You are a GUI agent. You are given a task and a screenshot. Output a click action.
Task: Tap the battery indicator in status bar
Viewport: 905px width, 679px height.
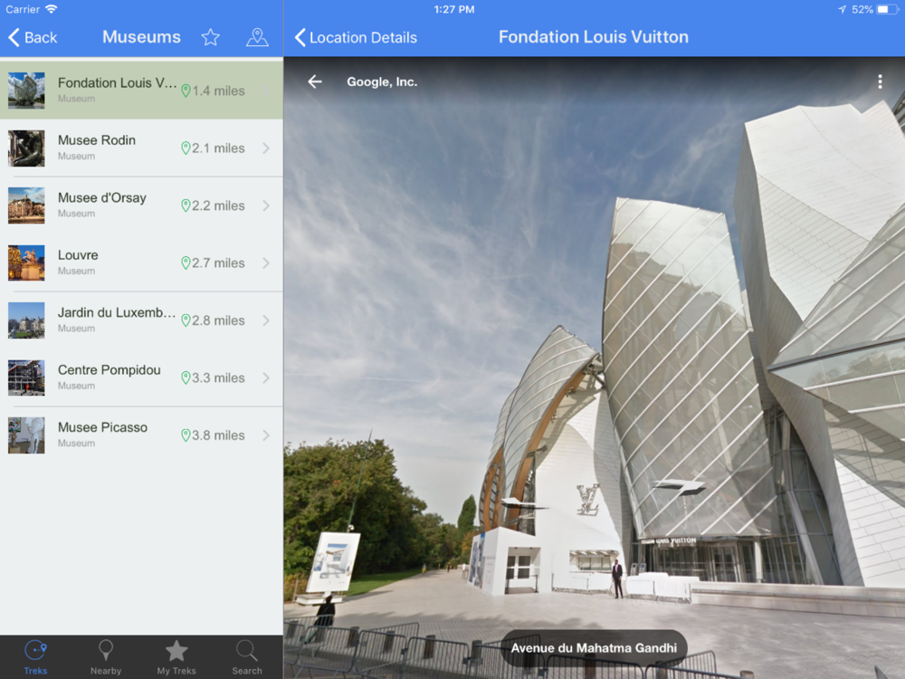tap(887, 9)
